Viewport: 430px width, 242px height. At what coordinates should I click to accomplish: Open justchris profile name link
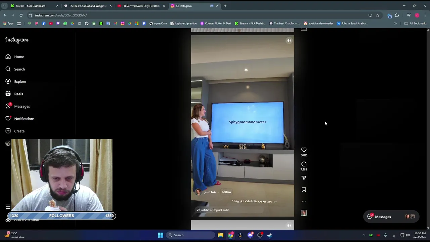210,192
